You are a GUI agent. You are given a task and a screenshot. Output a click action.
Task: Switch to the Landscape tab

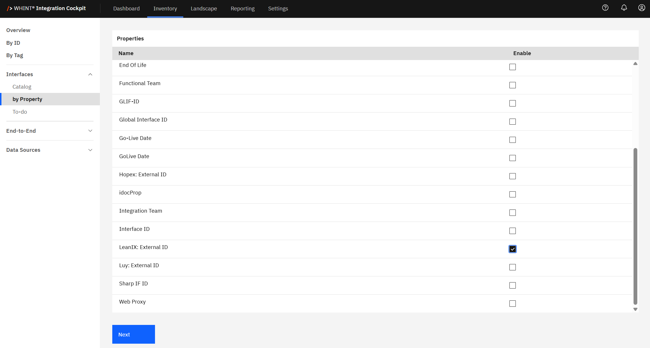(204, 9)
